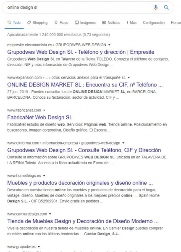Expand the arrow next to www.expansion.com URL
Image resolution: width=181 pixels, height=252 pixels.
pyautogui.click(x=129, y=78)
